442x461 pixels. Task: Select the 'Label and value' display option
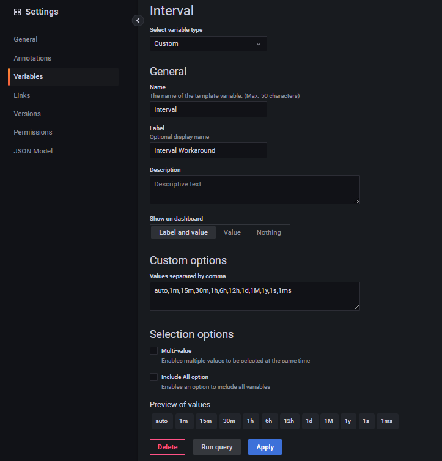(183, 232)
